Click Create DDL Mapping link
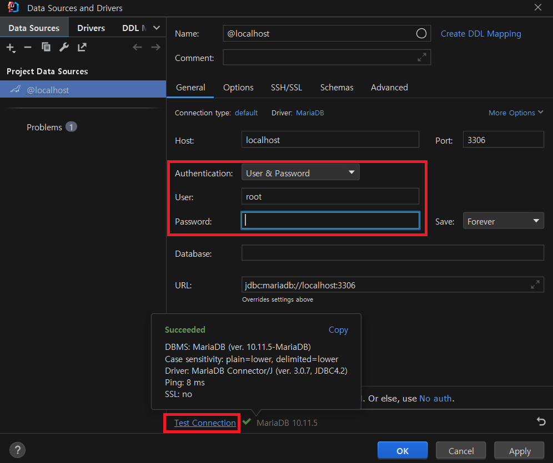The width and height of the screenshot is (553, 463). [481, 34]
